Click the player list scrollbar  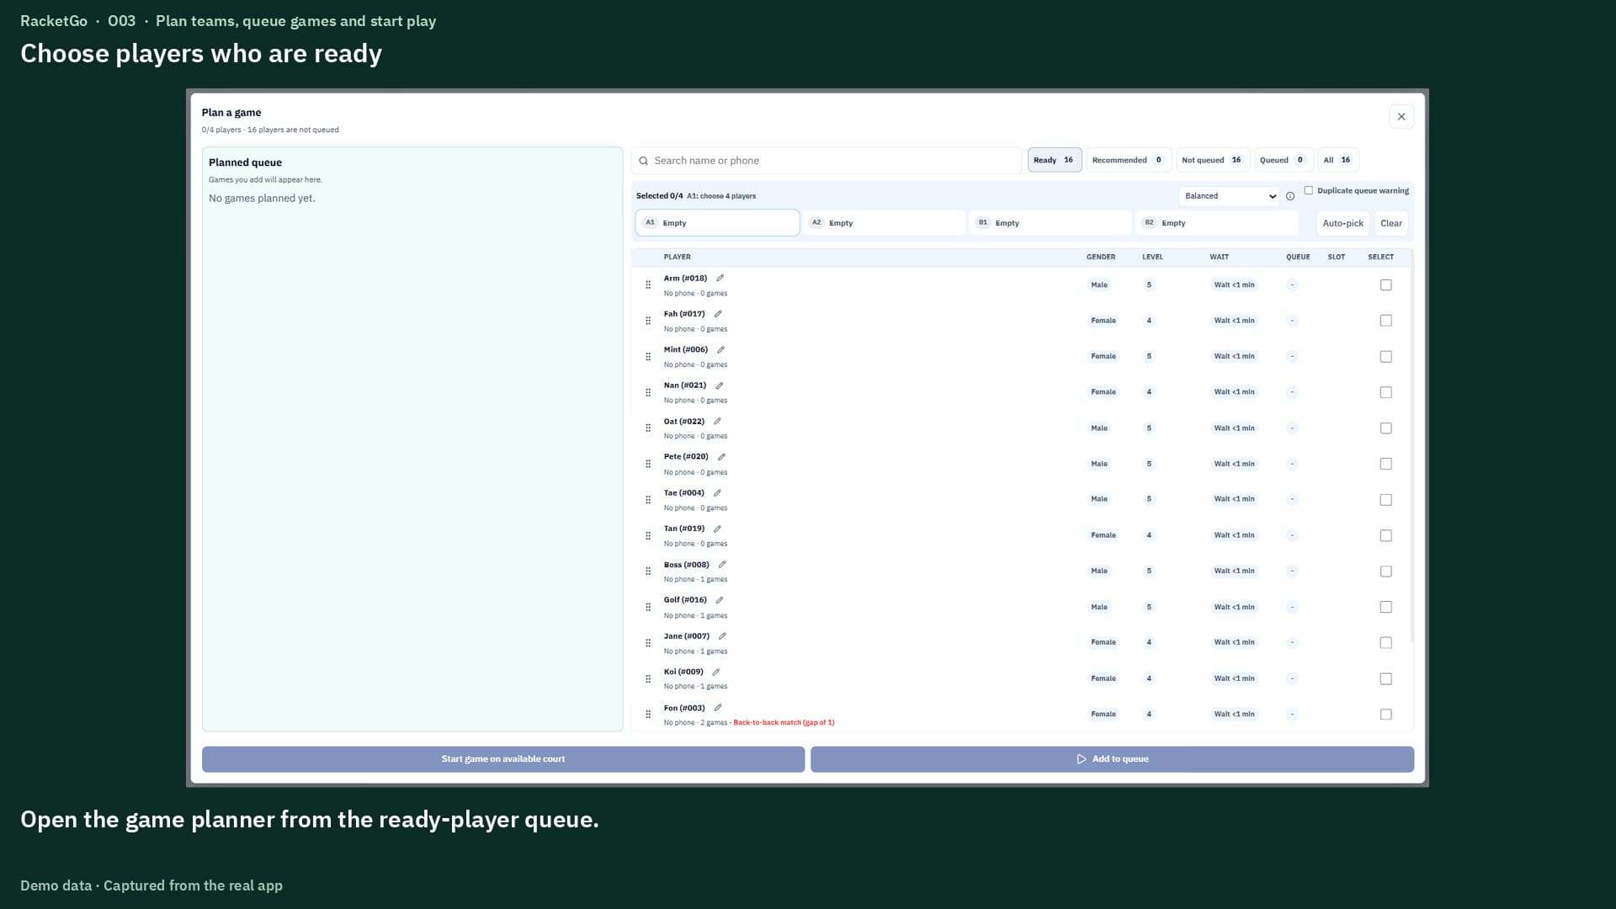pos(1411,446)
